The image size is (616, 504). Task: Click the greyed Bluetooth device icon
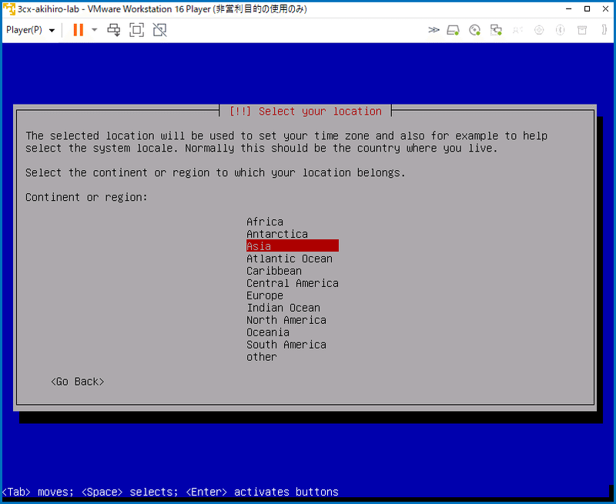[561, 30]
